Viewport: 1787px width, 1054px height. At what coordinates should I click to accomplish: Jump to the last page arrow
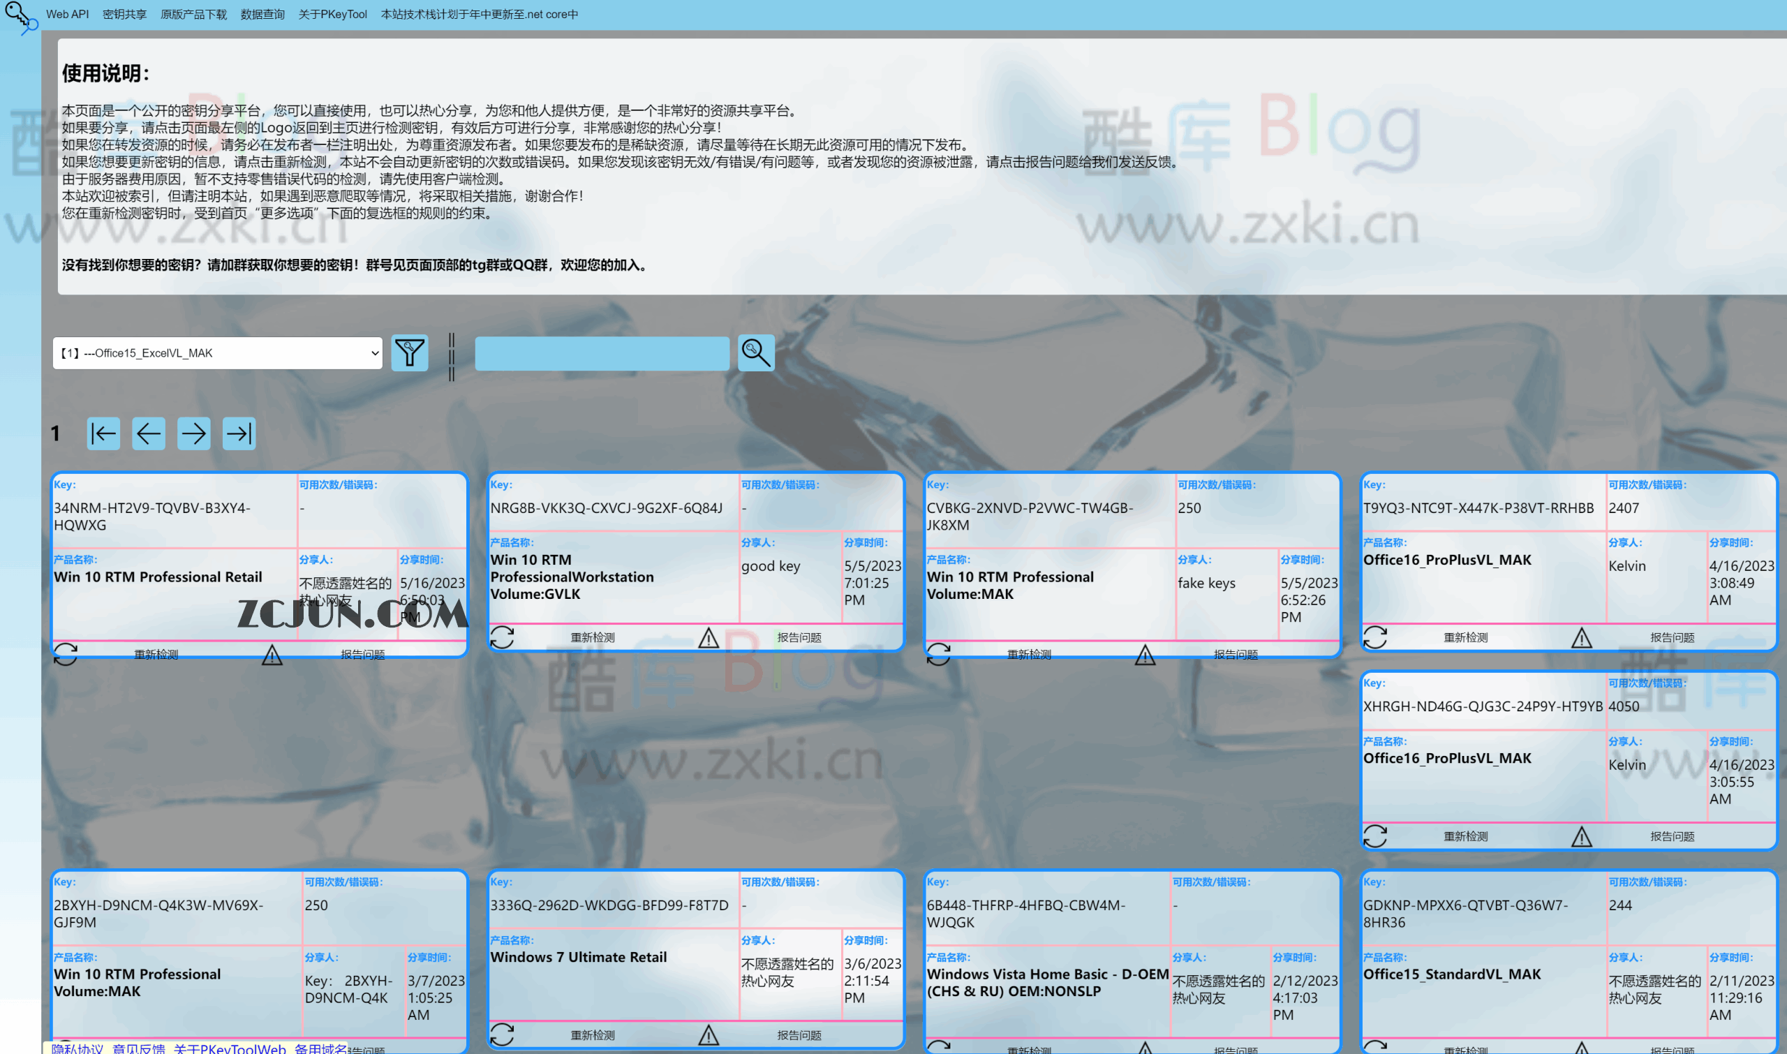pyautogui.click(x=239, y=433)
